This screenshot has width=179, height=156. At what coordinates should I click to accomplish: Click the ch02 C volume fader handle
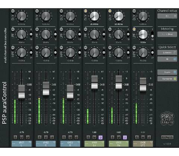pyautogui.click(x=46, y=88)
